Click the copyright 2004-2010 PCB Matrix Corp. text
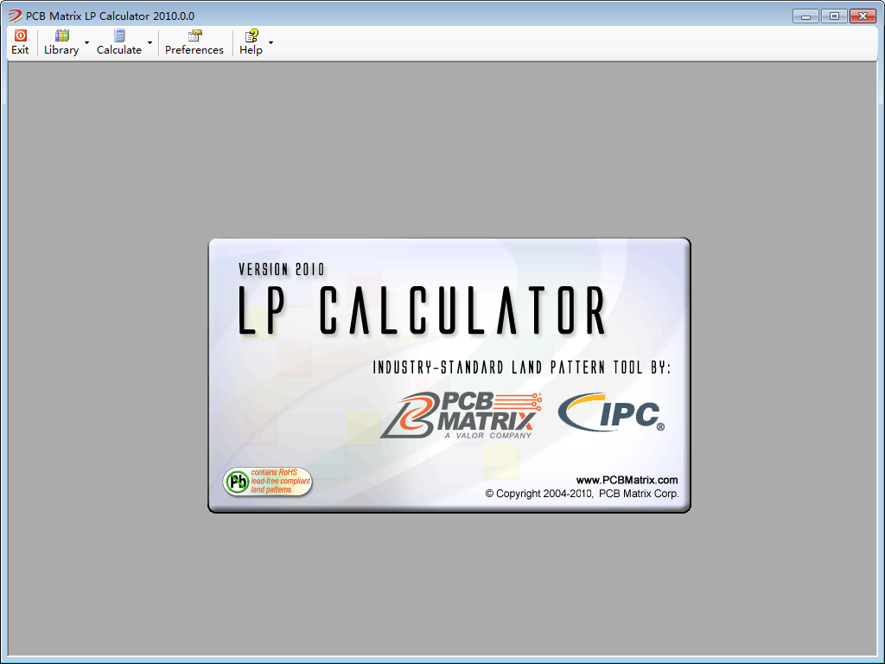Screen dimensions: 885x664 click(x=582, y=494)
